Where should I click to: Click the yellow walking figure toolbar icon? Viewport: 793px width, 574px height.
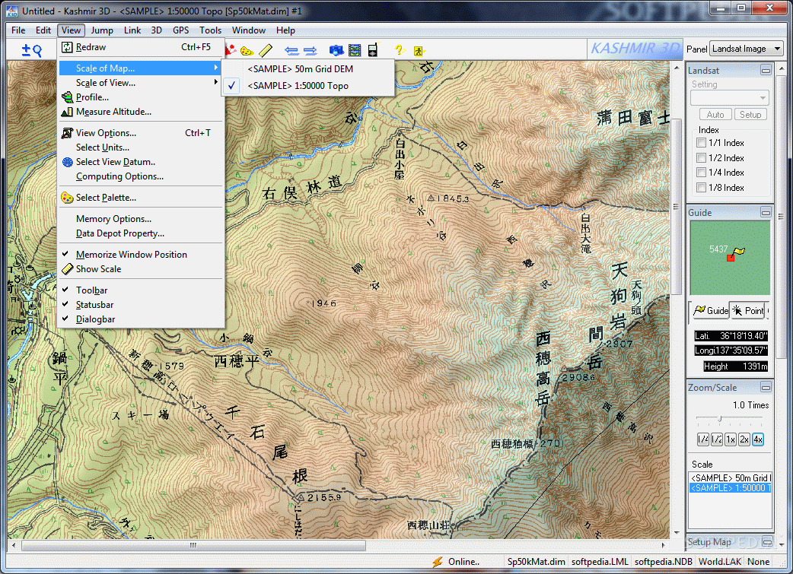point(419,50)
